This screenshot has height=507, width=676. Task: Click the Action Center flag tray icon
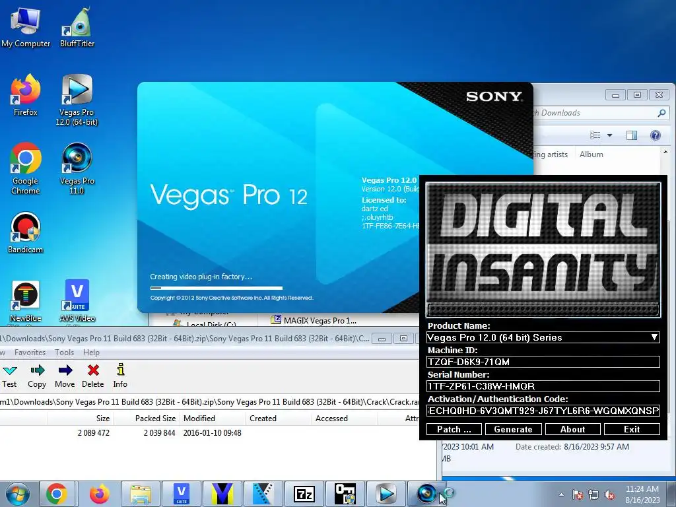click(578, 495)
